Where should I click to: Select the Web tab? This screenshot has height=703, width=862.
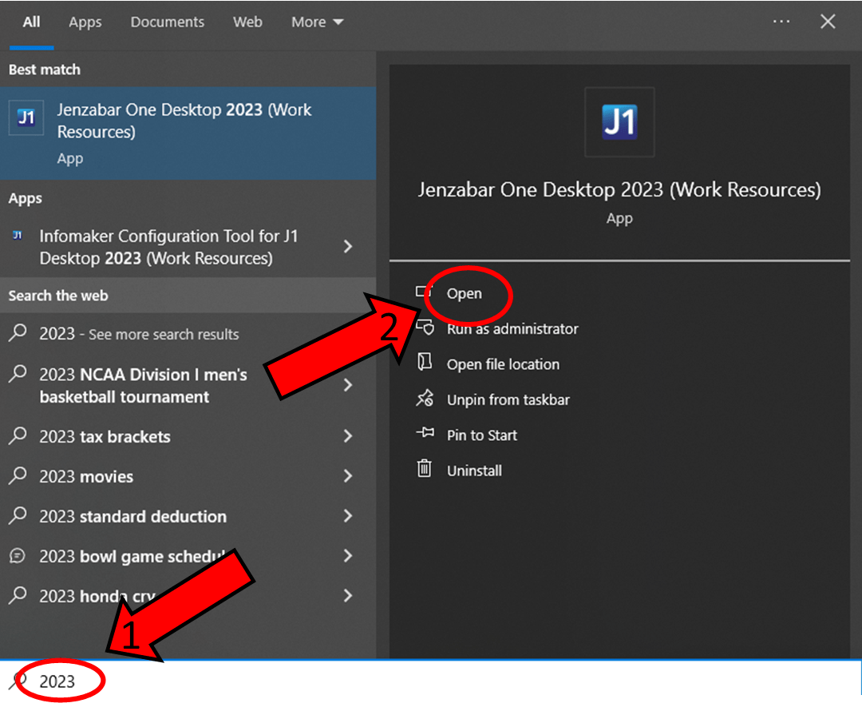pos(247,22)
